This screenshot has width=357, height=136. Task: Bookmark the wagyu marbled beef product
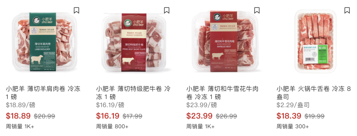257,11
